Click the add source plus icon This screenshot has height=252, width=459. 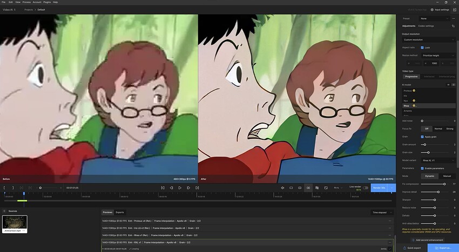point(4,211)
